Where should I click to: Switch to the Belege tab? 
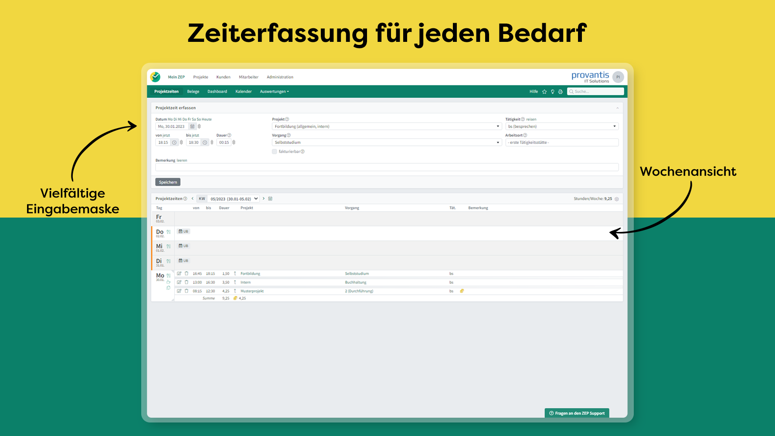coord(193,92)
